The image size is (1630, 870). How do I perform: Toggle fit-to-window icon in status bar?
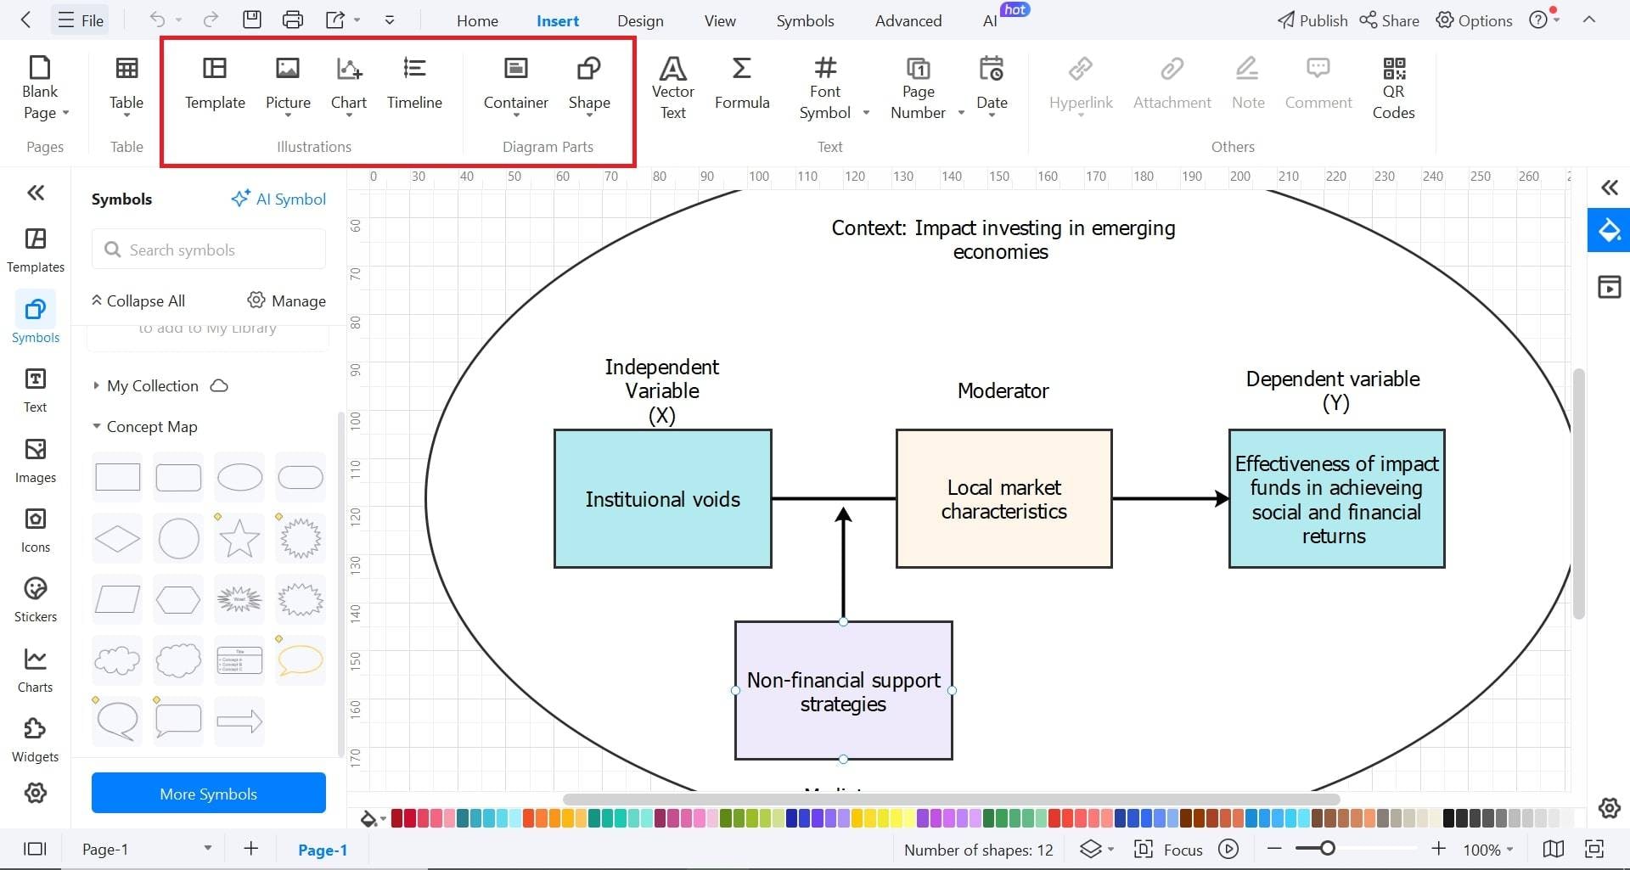click(1594, 849)
